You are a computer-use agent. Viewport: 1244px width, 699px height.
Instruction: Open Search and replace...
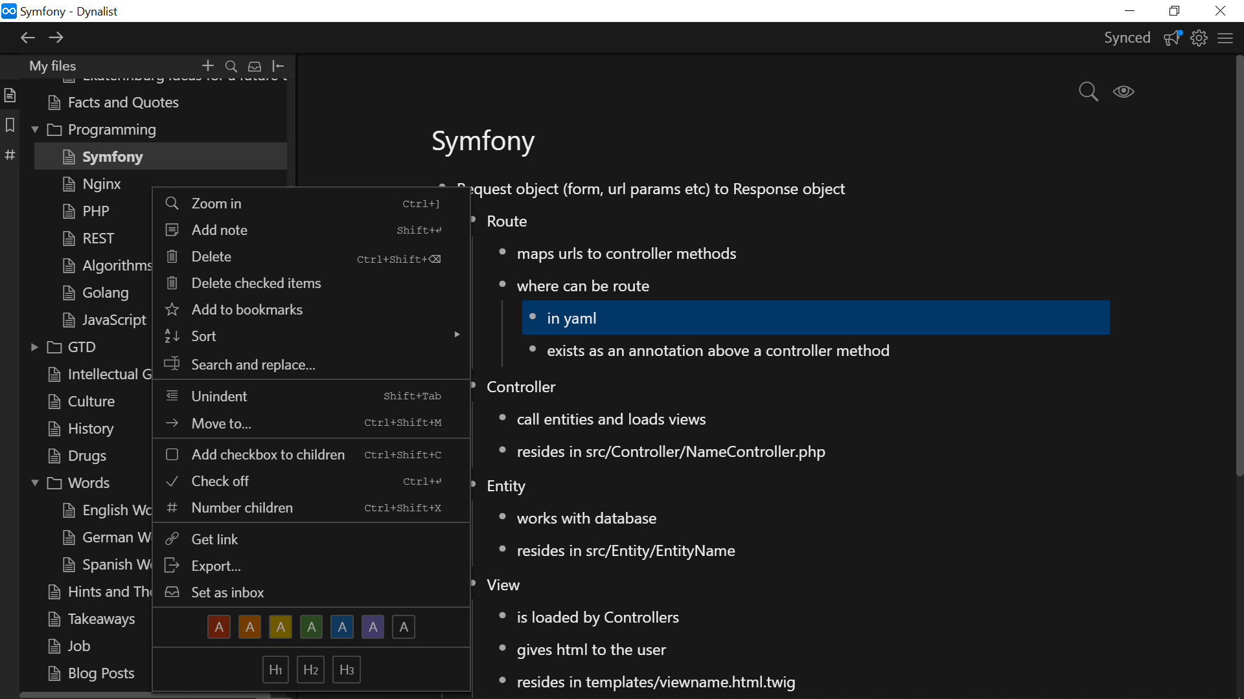tap(311, 364)
